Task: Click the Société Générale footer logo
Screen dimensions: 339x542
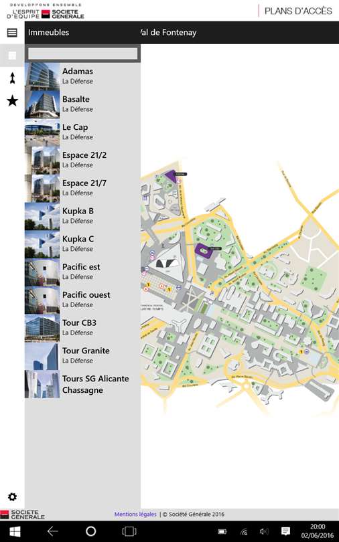Action: (23, 515)
